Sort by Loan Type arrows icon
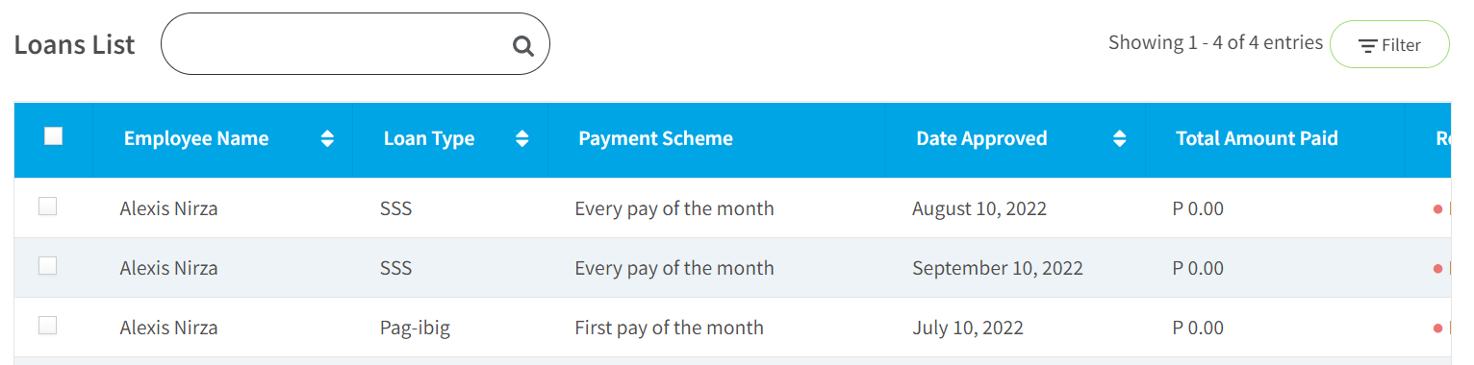The image size is (1474, 365). [522, 138]
